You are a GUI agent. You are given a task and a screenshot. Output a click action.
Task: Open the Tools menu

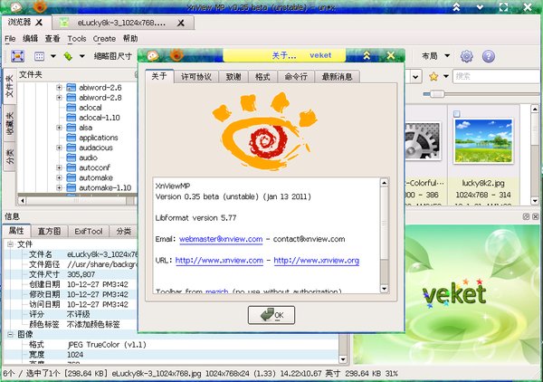(x=77, y=38)
